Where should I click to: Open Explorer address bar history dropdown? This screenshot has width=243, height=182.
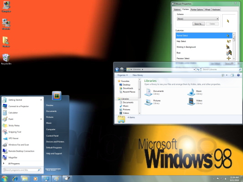point(194,70)
